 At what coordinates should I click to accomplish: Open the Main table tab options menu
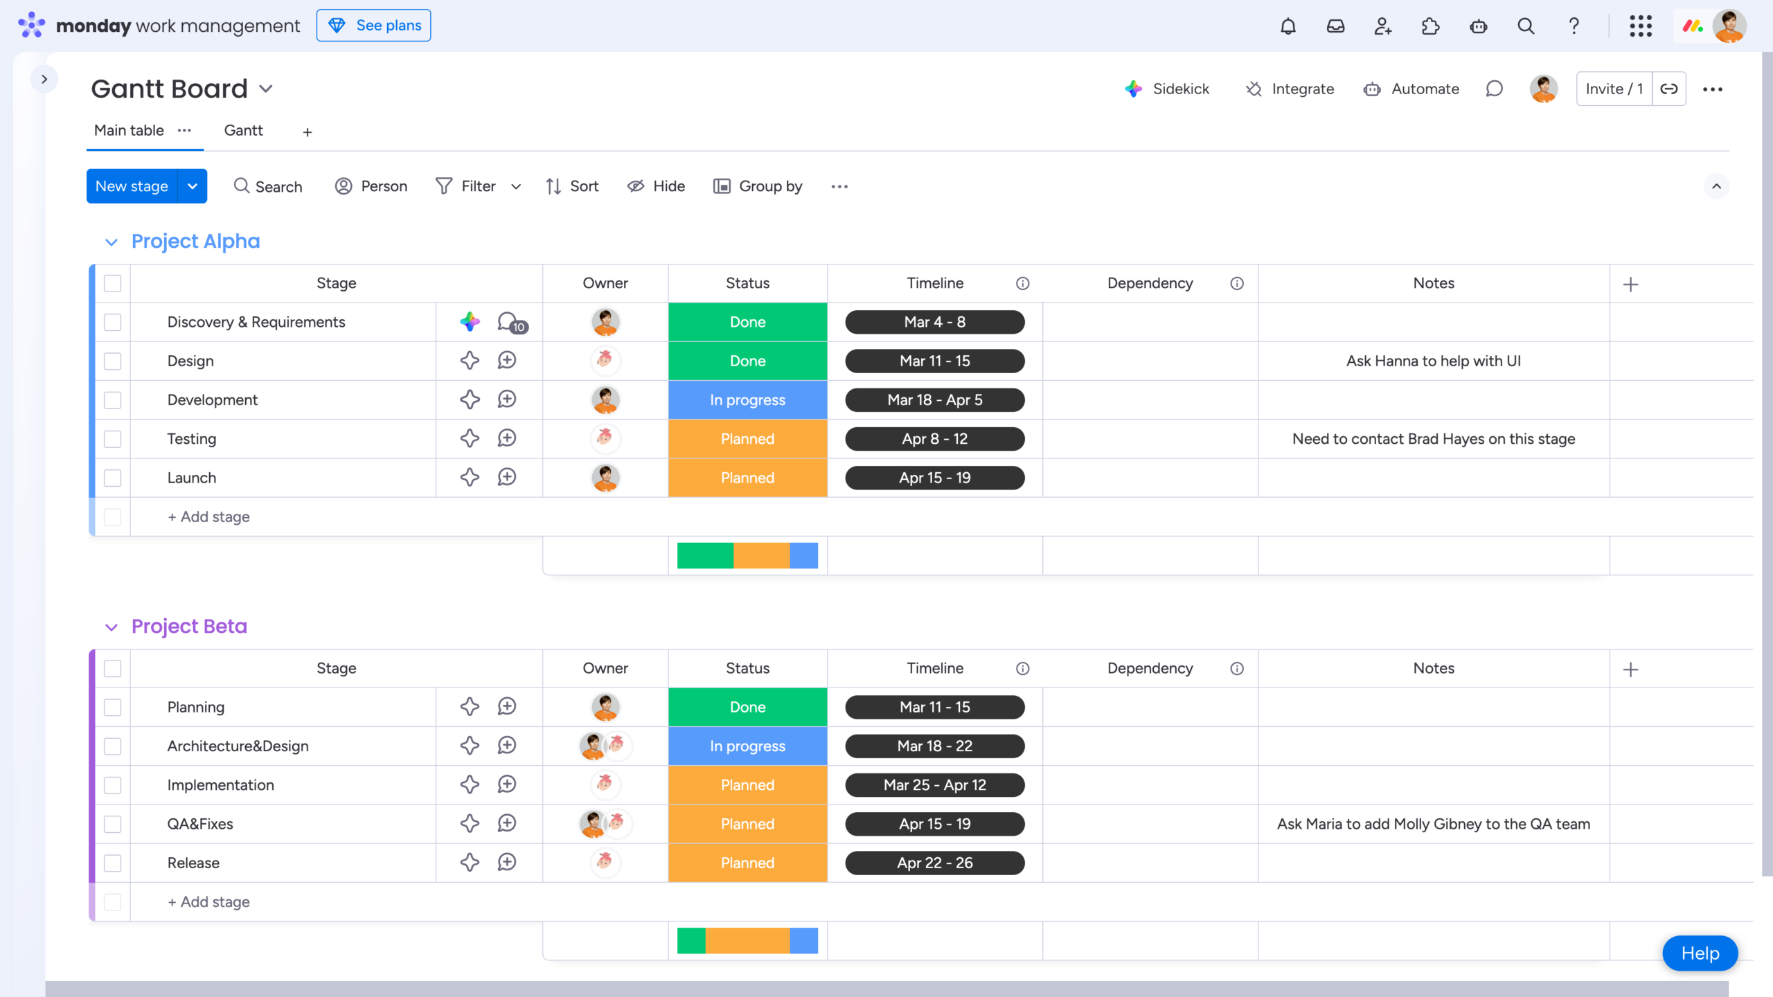click(184, 131)
